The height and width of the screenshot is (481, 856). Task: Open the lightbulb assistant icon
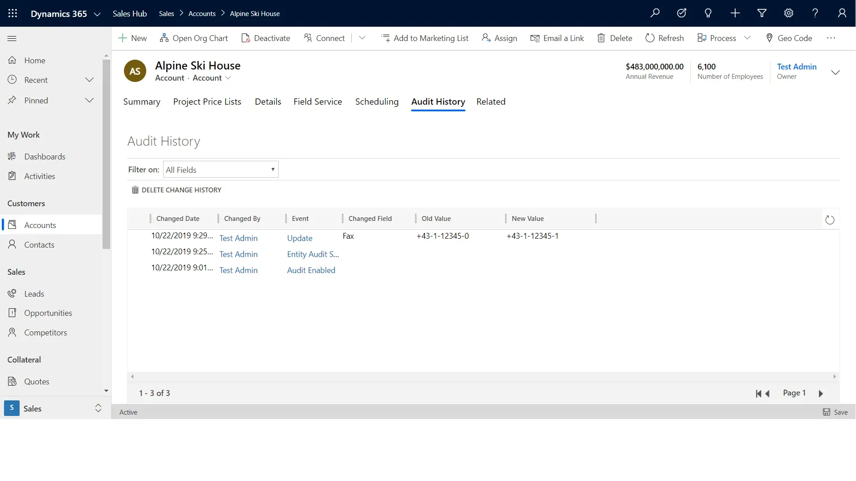708,13
